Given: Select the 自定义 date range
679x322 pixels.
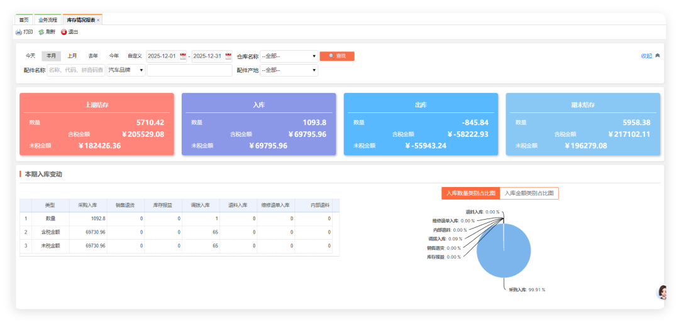Looking at the screenshot, I should [135, 56].
